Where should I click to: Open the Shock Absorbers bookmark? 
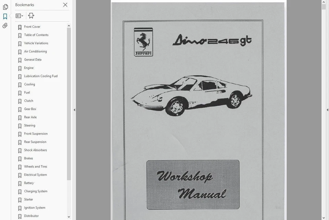[x=35, y=150]
